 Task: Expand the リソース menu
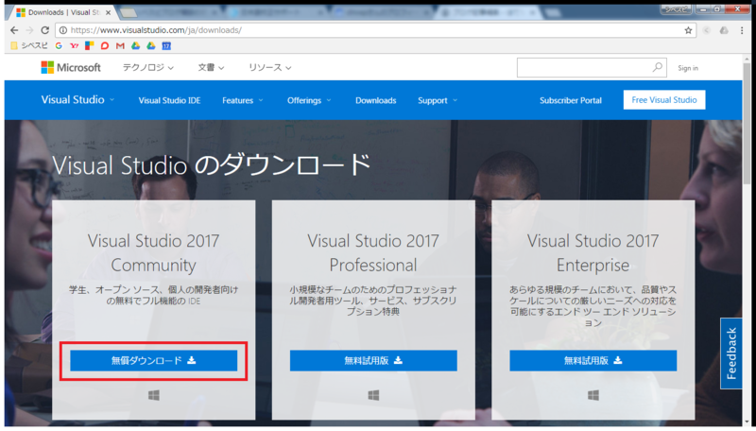269,67
